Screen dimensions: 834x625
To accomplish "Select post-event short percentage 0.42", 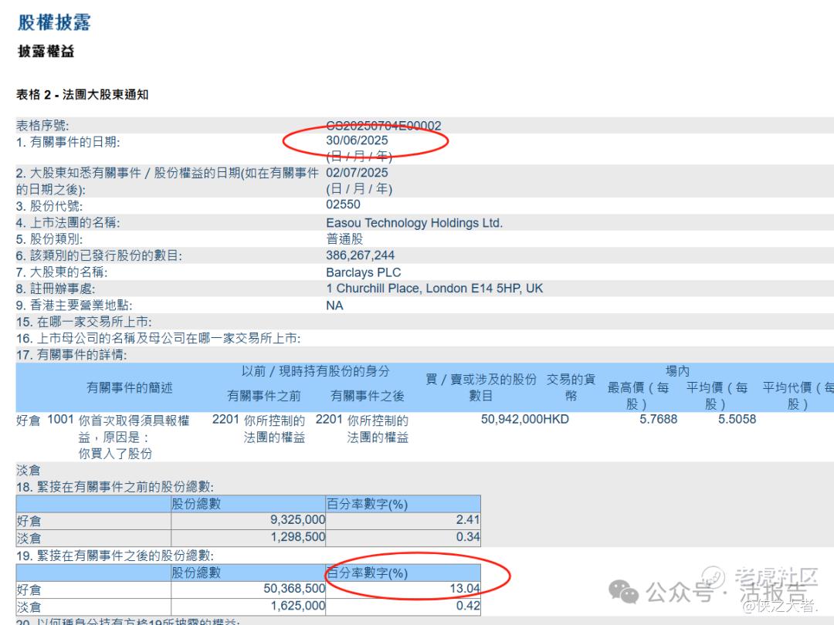I will point(468,606).
